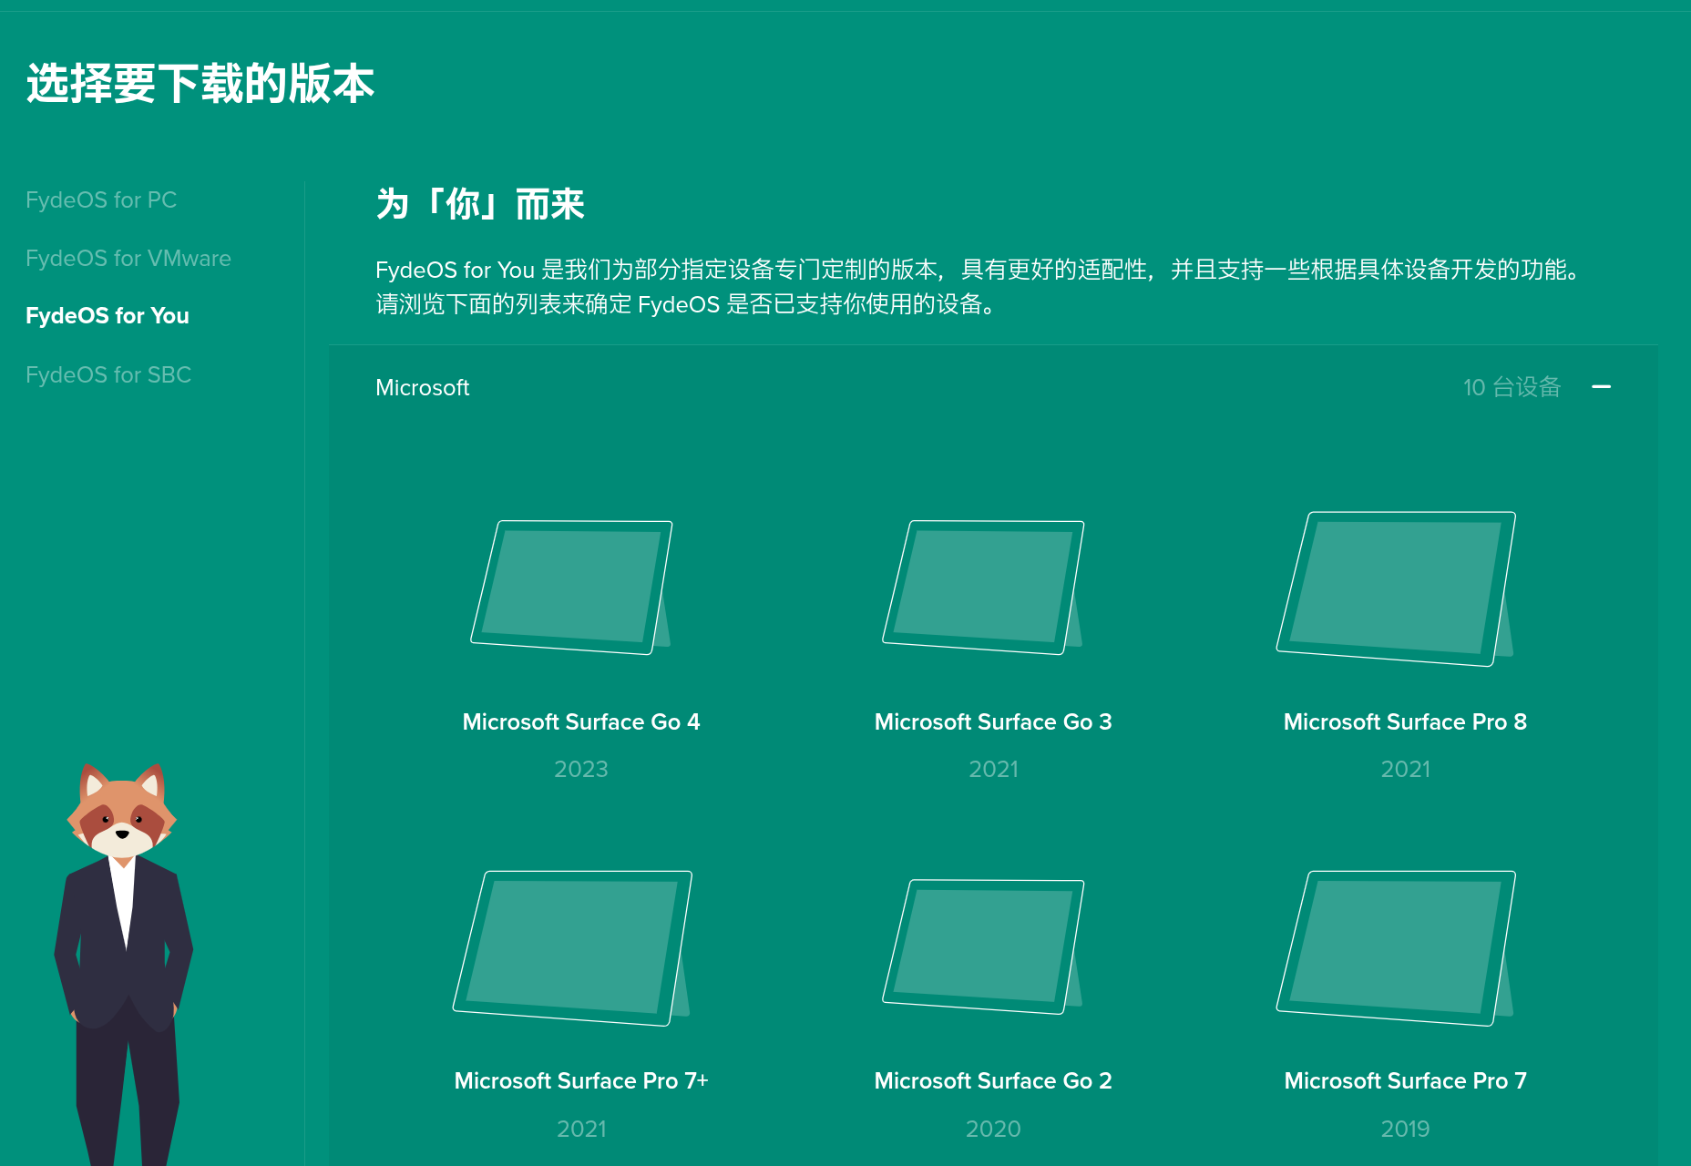Click the "选择要下载的版本" page heading
This screenshot has height=1166, width=1691.
pos(200,84)
